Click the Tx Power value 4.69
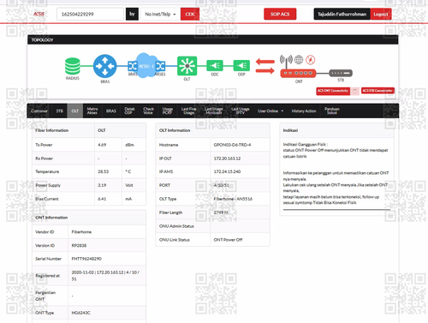This screenshot has width=428, height=323. coord(102,145)
